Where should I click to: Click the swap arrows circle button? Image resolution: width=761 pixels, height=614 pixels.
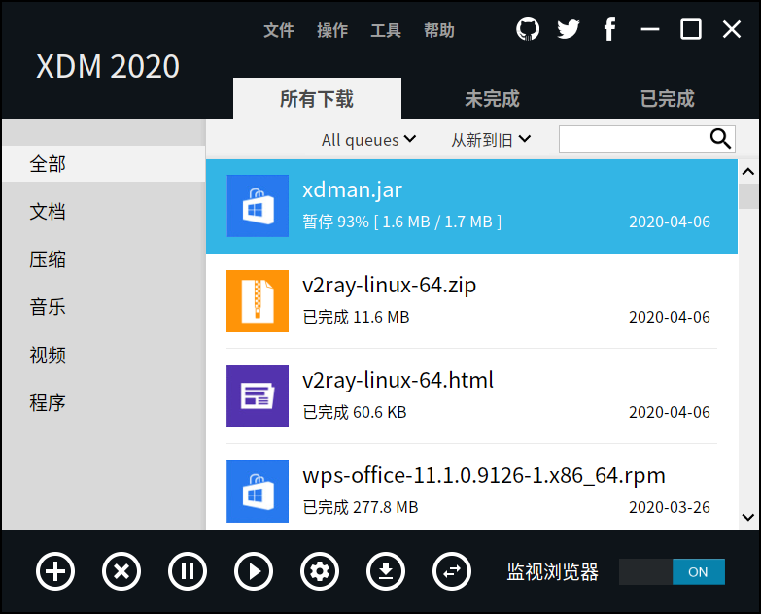tap(452, 571)
